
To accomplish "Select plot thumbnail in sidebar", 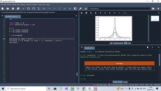I will coord(155,18).
